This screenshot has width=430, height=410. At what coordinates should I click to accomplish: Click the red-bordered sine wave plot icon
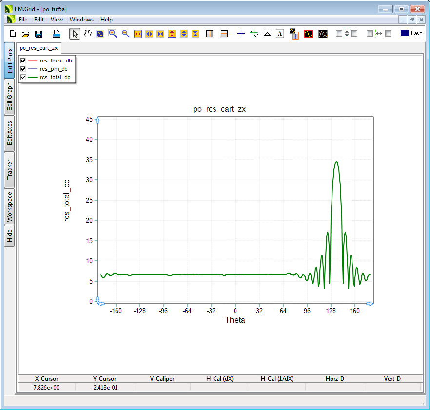[x=308, y=34]
